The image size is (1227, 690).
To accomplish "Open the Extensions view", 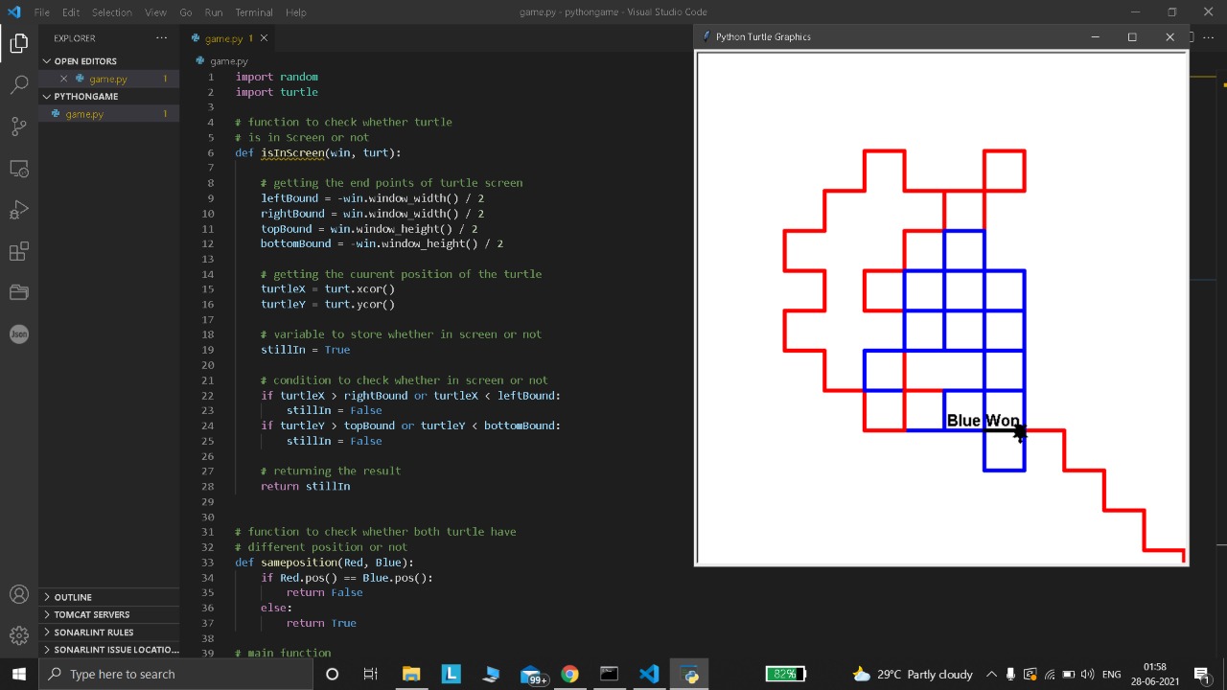I will [19, 251].
